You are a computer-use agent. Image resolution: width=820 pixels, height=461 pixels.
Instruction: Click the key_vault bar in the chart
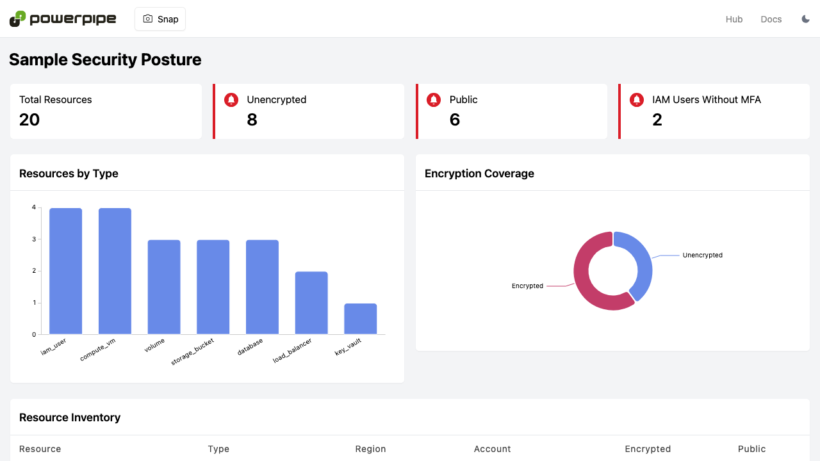[x=361, y=319]
